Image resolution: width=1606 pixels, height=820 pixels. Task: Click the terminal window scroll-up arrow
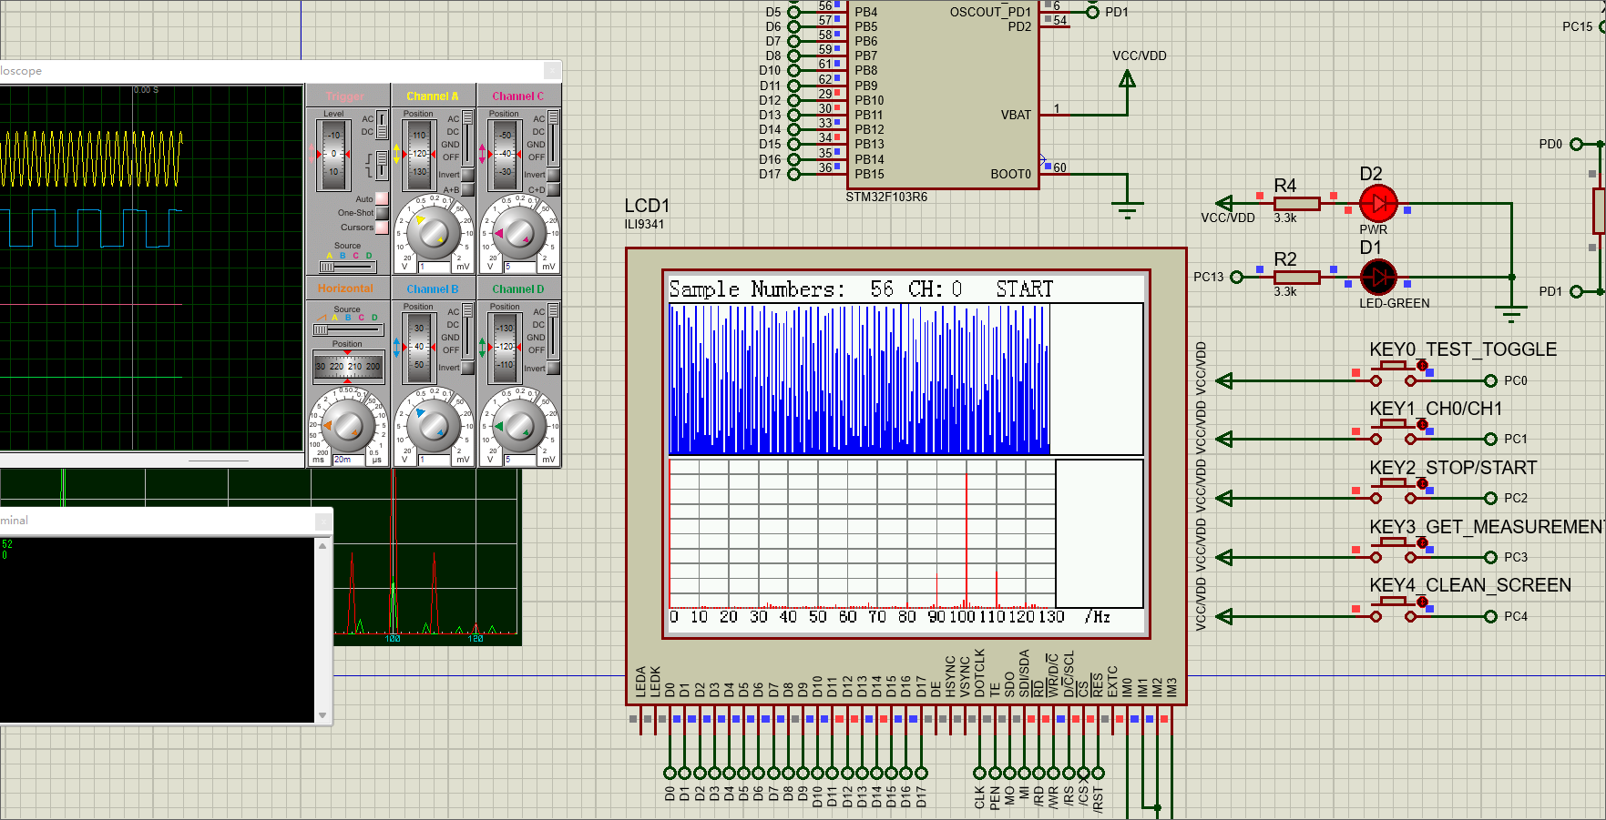tap(322, 546)
